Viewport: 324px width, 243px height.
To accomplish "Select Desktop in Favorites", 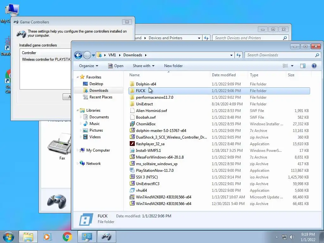I will coord(96,84).
